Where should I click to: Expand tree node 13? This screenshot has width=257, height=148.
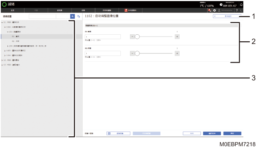(x=2, y=65)
